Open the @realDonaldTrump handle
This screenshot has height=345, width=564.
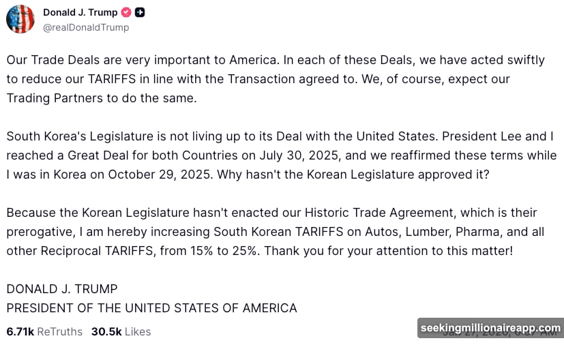[86, 28]
